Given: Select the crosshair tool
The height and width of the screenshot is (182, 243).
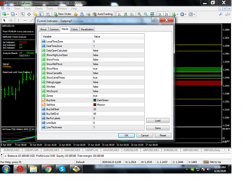Looking at the screenshot, I should [x=11, y=20].
